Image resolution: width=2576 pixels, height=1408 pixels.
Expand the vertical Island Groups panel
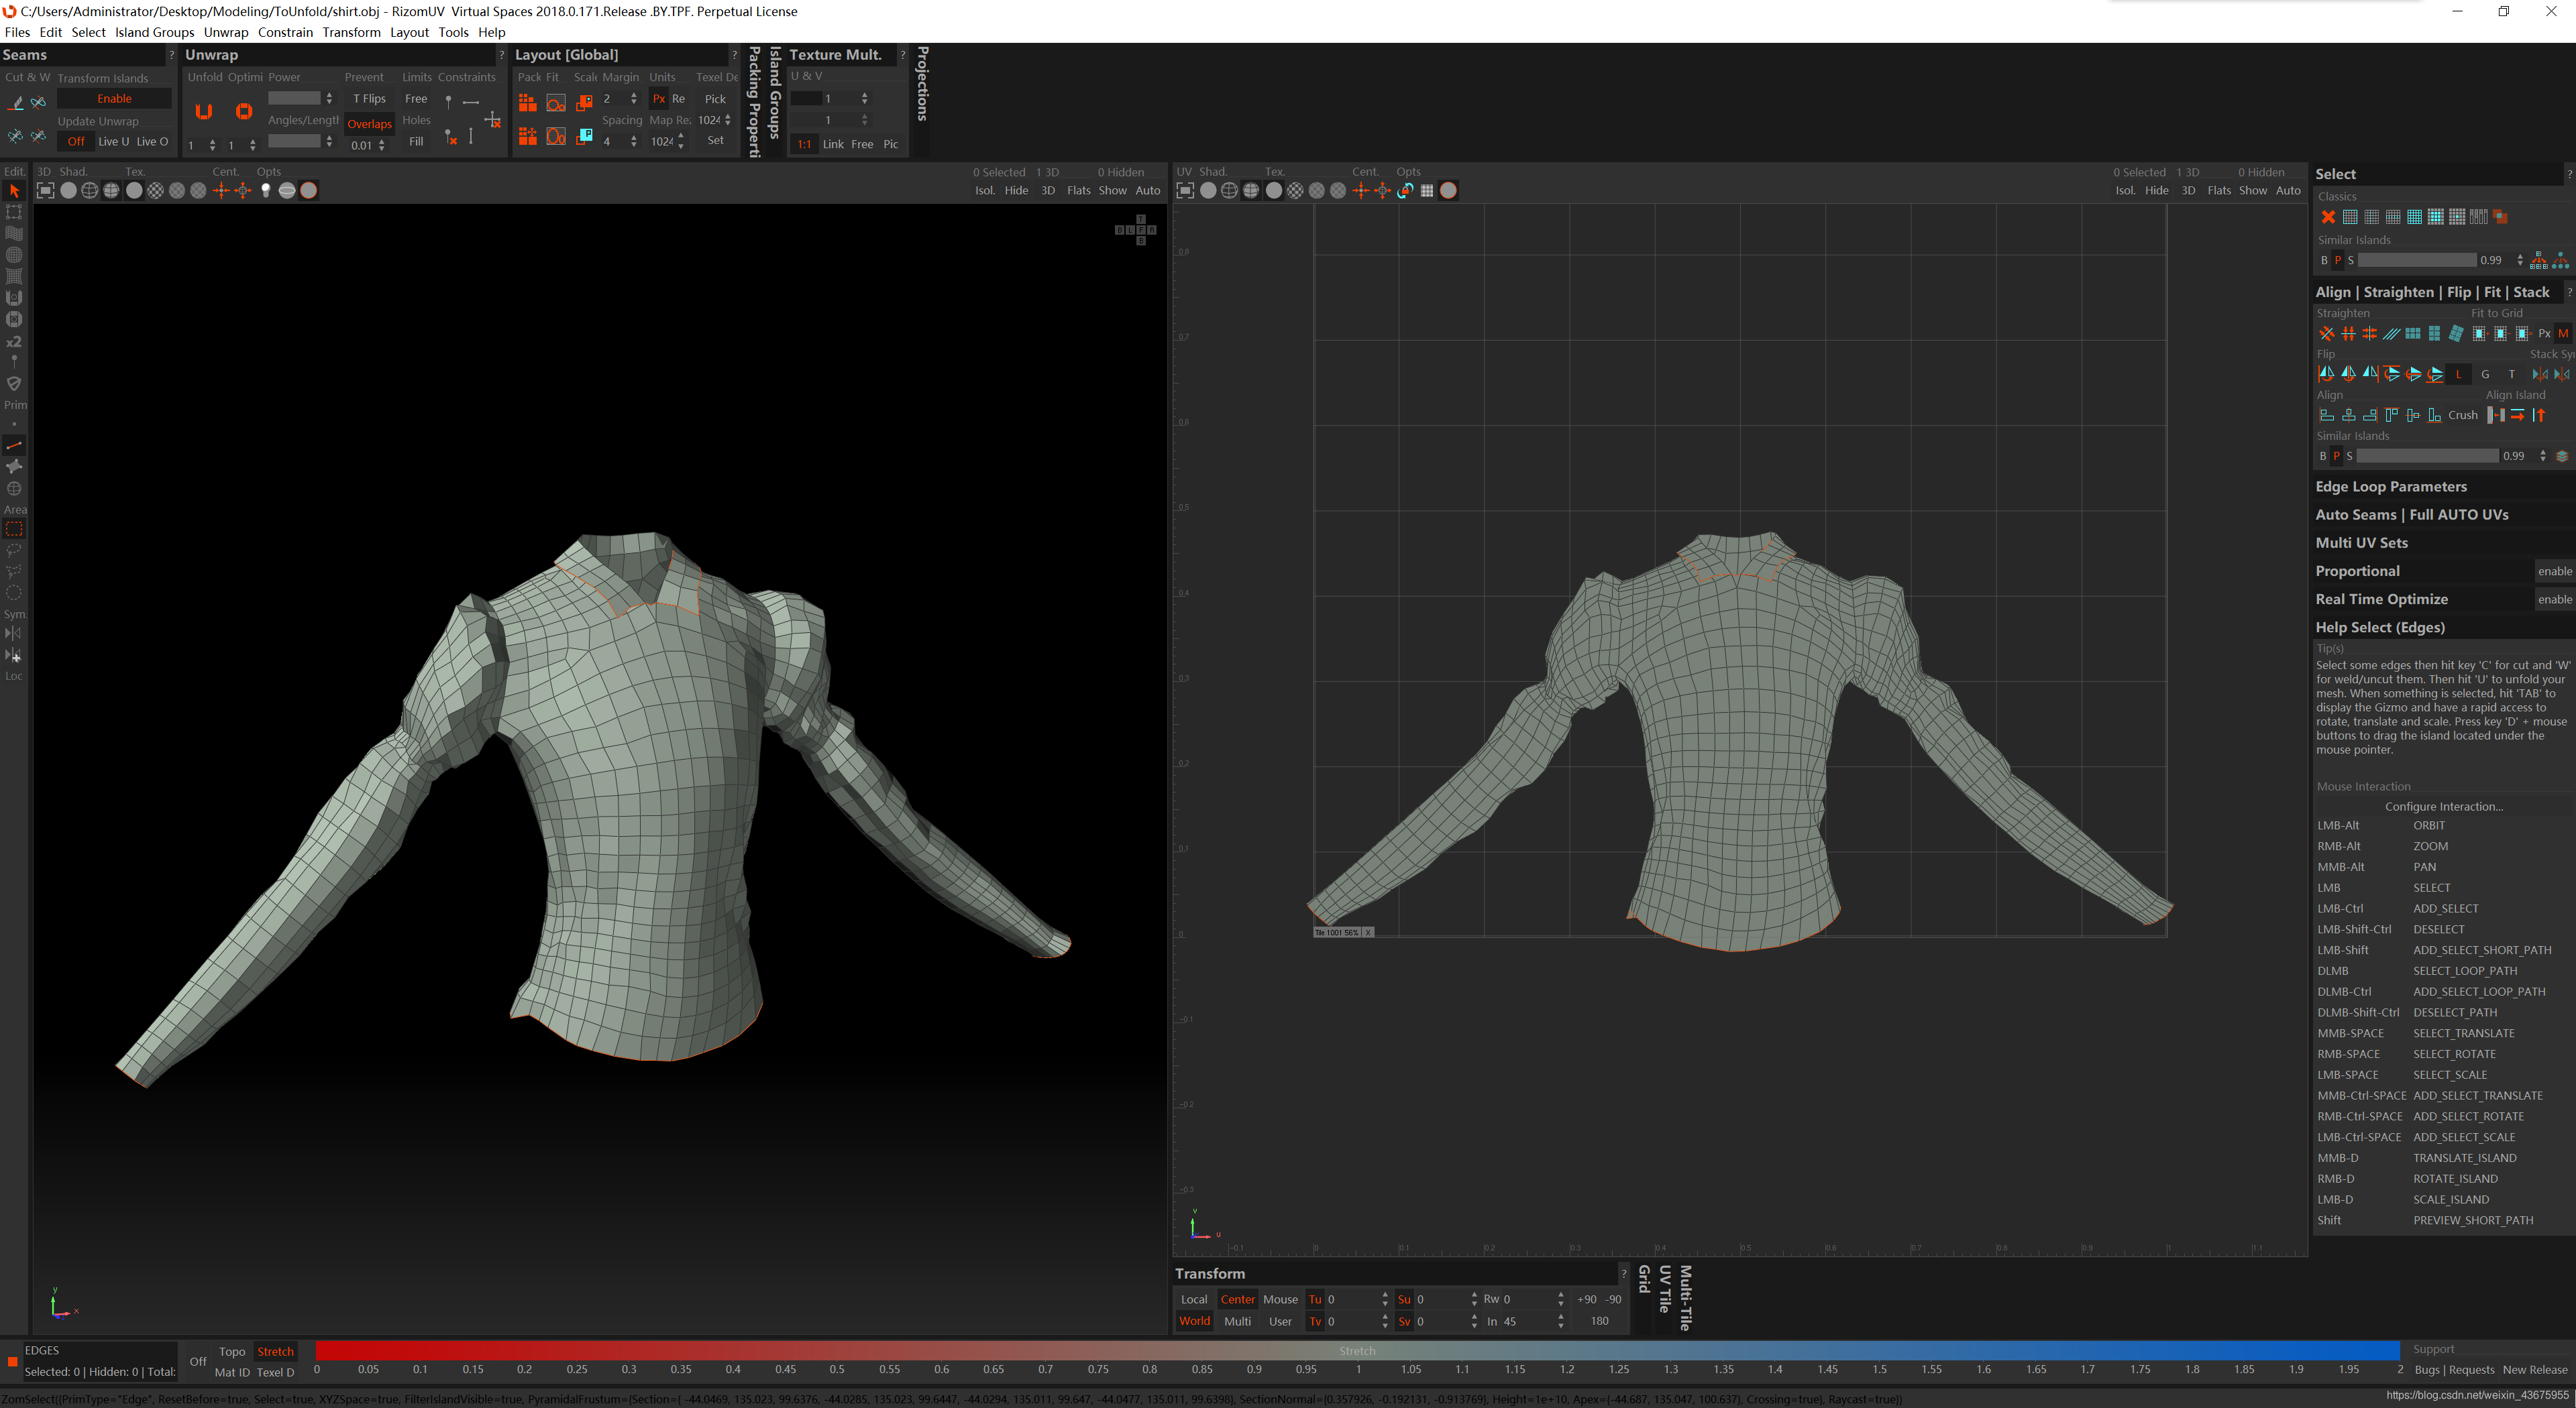(775, 92)
